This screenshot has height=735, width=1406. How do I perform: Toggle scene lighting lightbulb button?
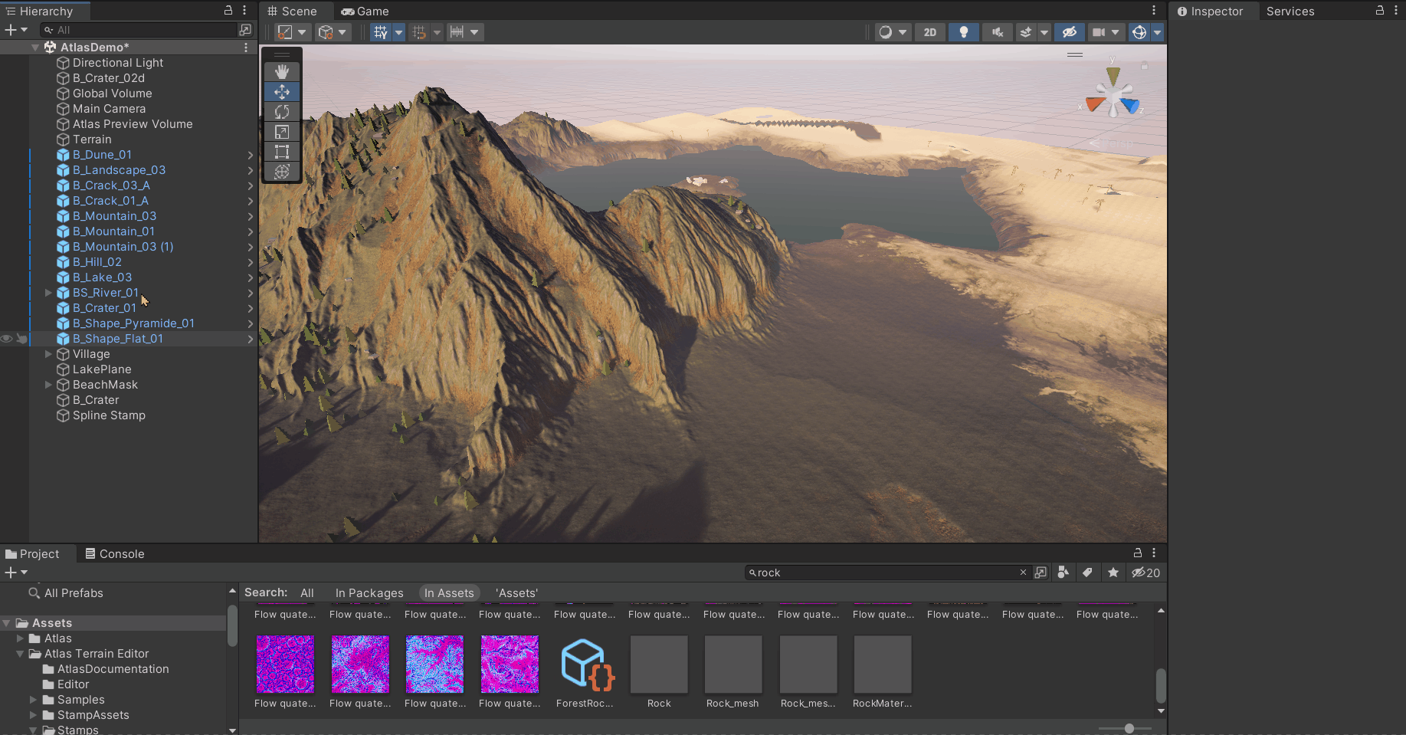click(x=963, y=32)
